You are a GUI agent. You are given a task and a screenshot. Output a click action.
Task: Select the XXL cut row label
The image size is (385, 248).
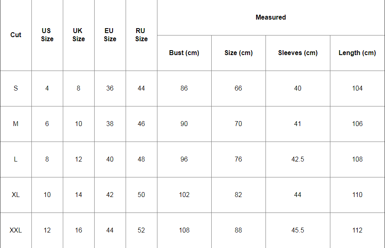coord(16,230)
